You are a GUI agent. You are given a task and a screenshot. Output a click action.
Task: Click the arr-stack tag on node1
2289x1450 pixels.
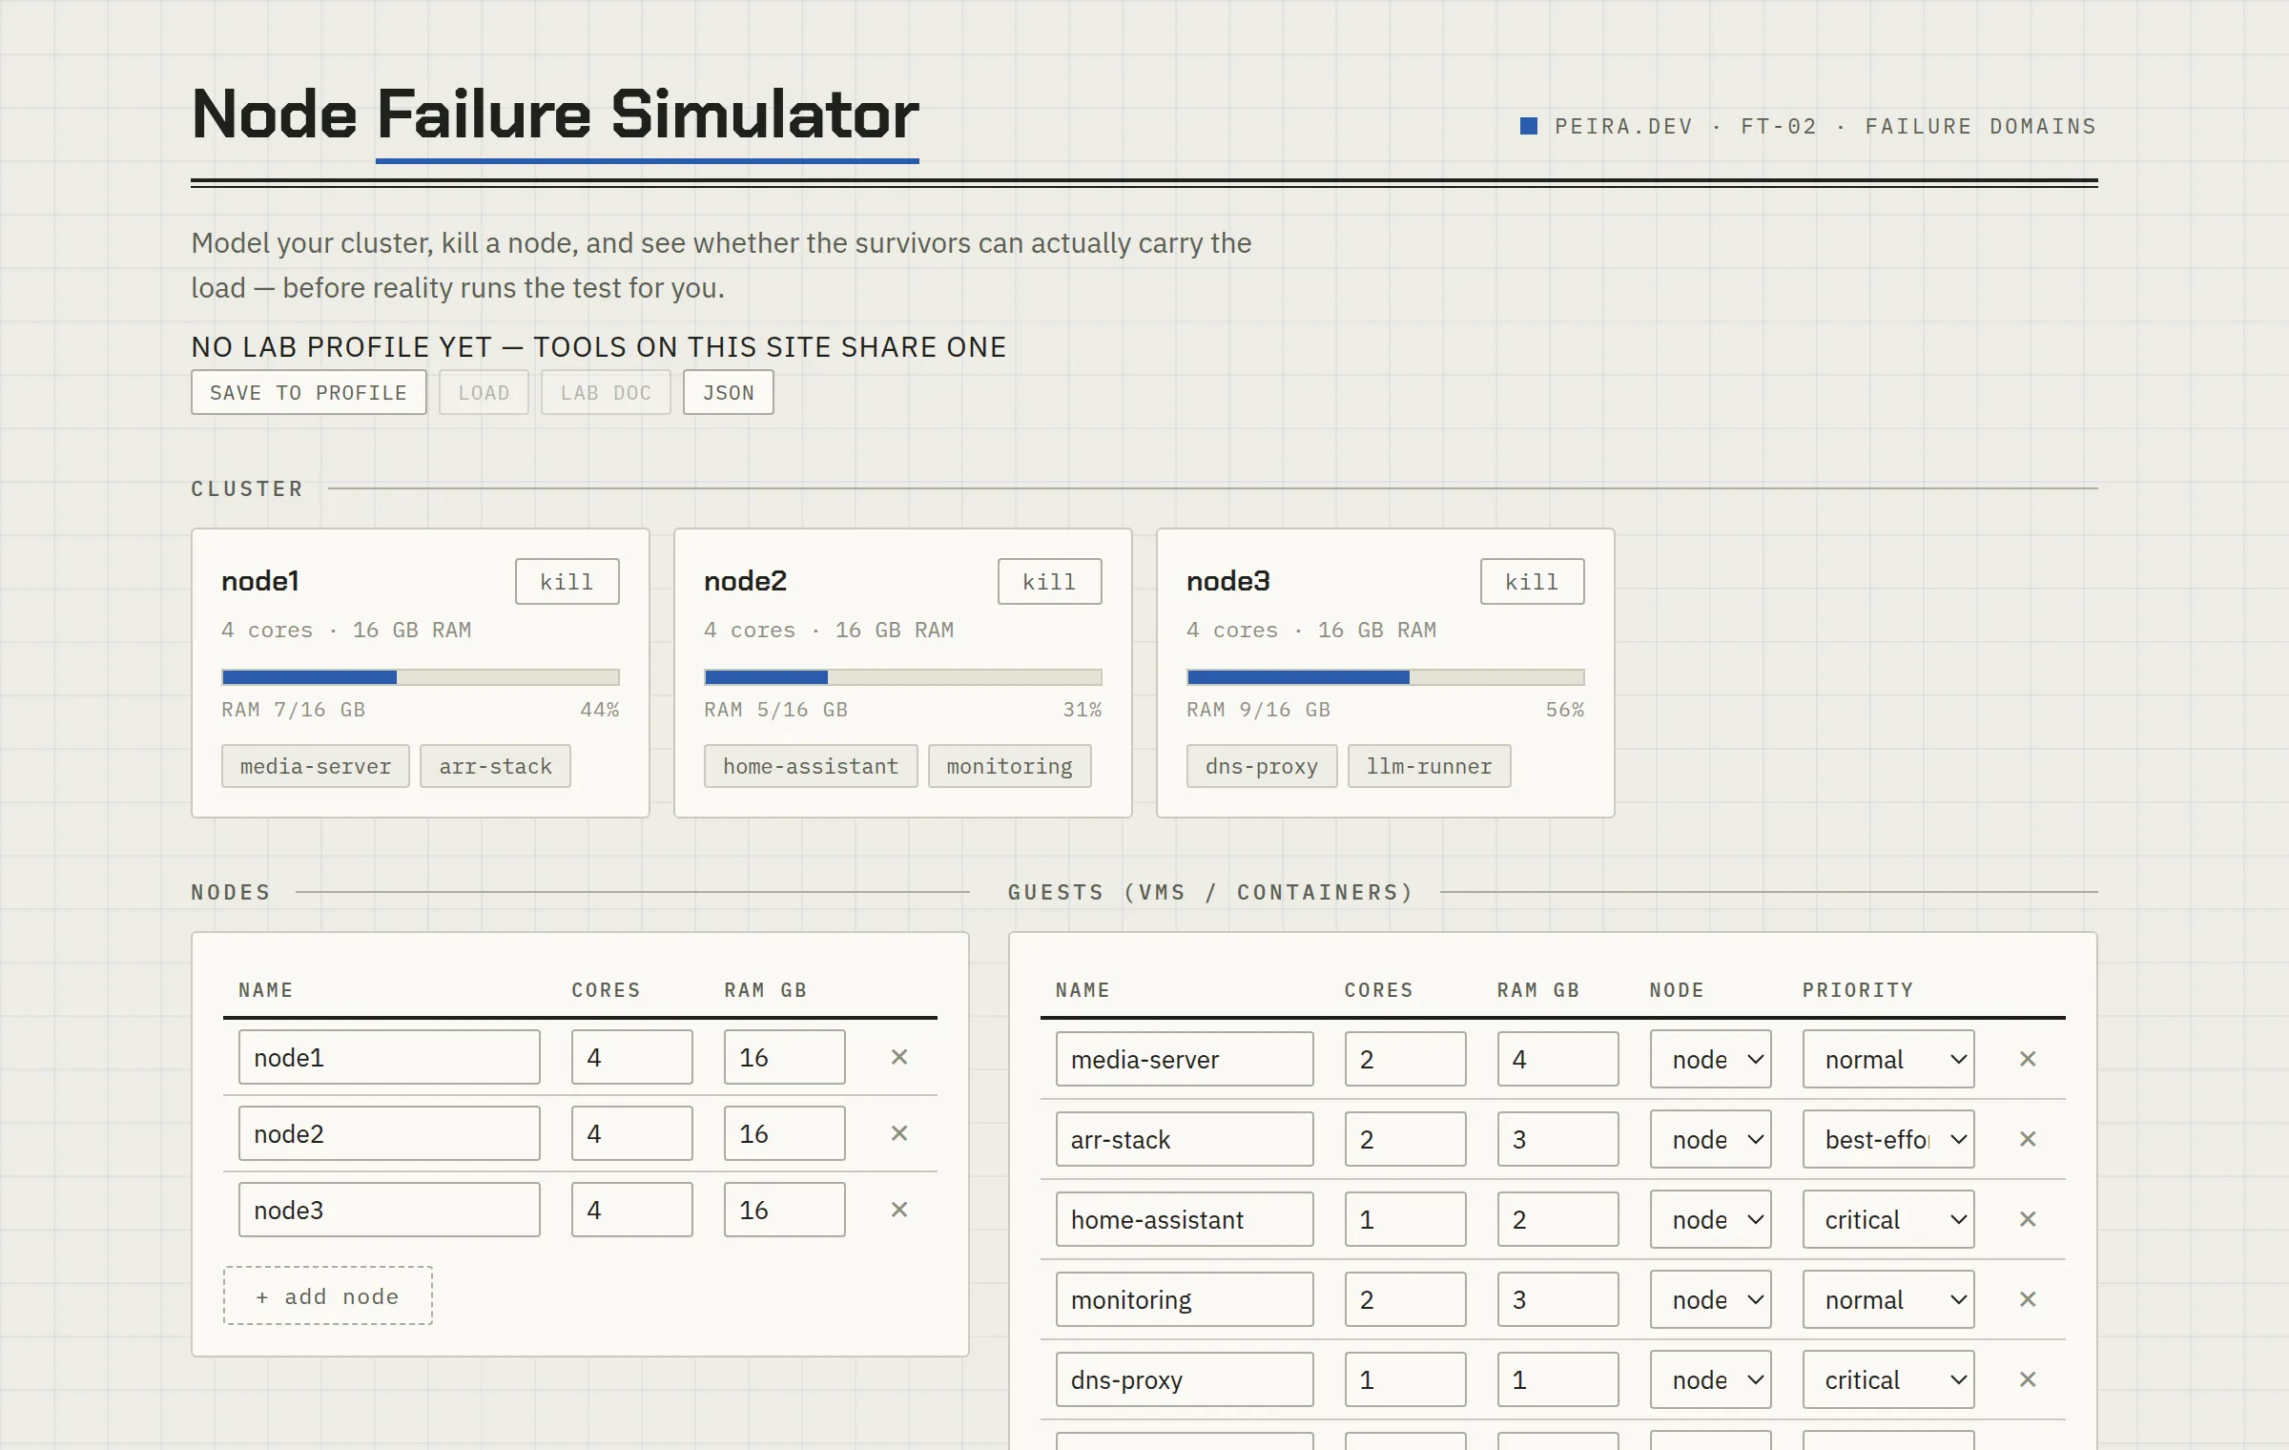tap(495, 766)
